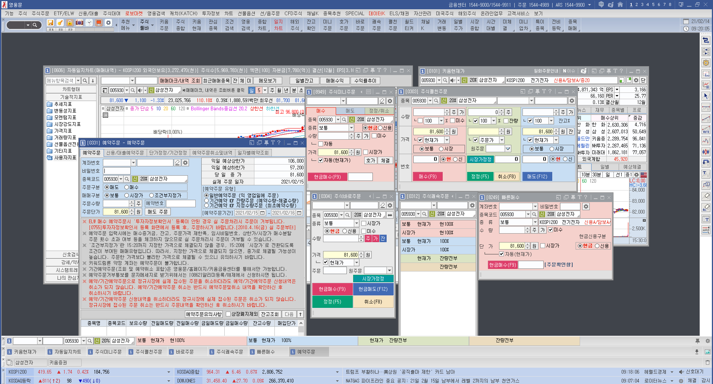713x384 pixels.
Task: Click 현금매수(F9) in 주식미니주문
Action: [x=327, y=177]
